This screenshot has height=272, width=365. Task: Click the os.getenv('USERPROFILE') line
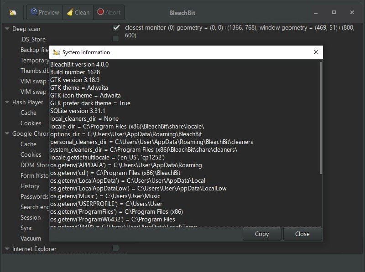tap(106, 204)
